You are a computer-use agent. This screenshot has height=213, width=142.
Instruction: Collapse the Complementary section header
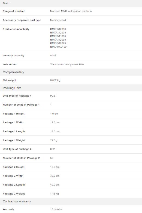click(71, 72)
